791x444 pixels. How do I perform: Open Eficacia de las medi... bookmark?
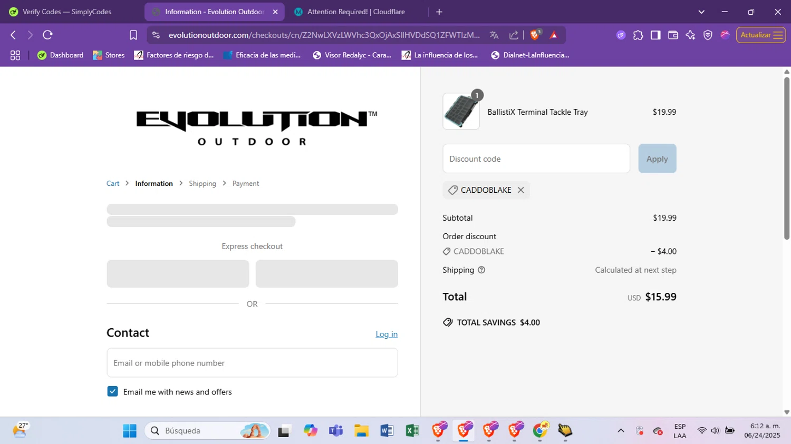click(x=262, y=55)
